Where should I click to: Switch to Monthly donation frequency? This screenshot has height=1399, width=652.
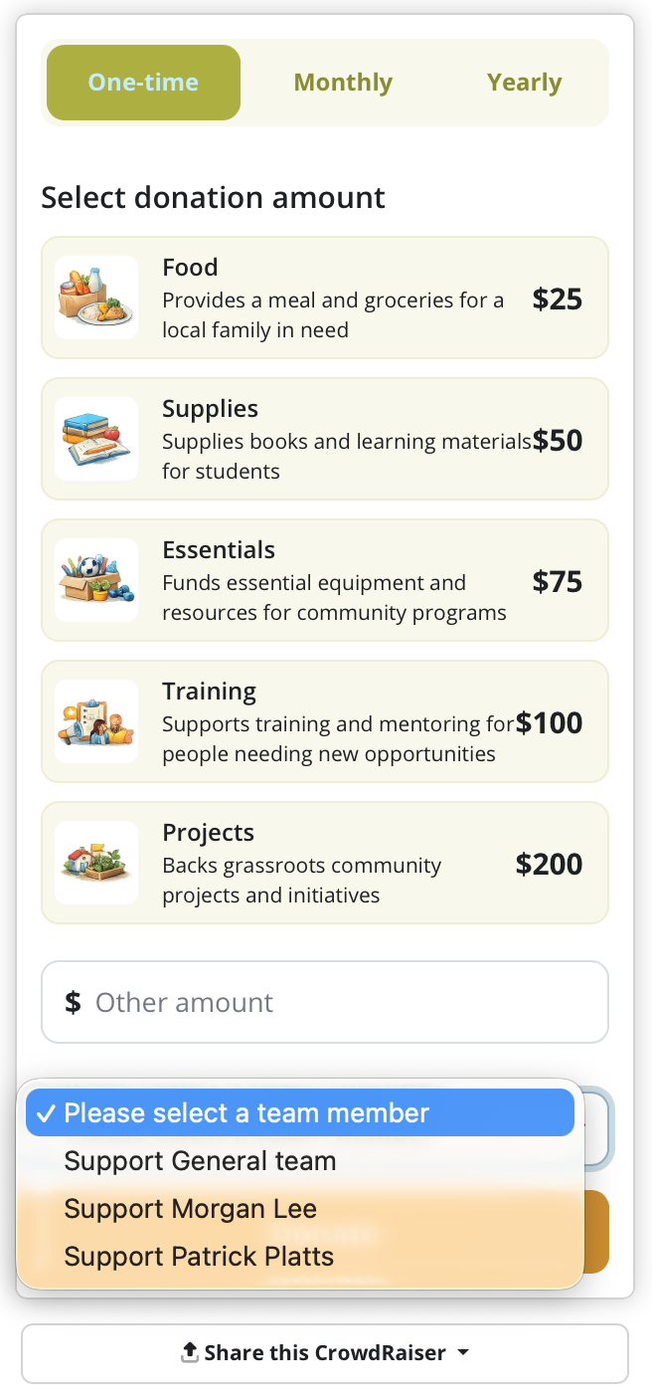coord(343,83)
